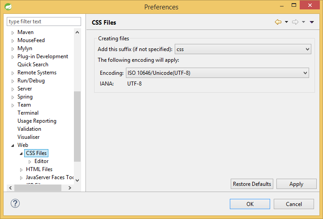Image resolution: width=323 pixels, height=219 pixels.
Task: Open the file suffix combo box
Action: click(x=243, y=49)
